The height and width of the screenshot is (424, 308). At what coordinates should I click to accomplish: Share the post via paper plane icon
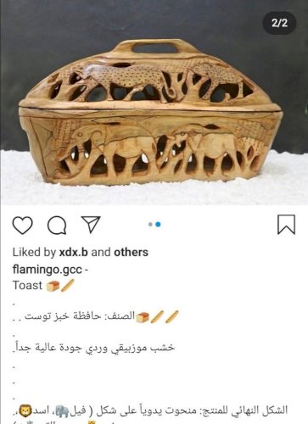click(91, 225)
